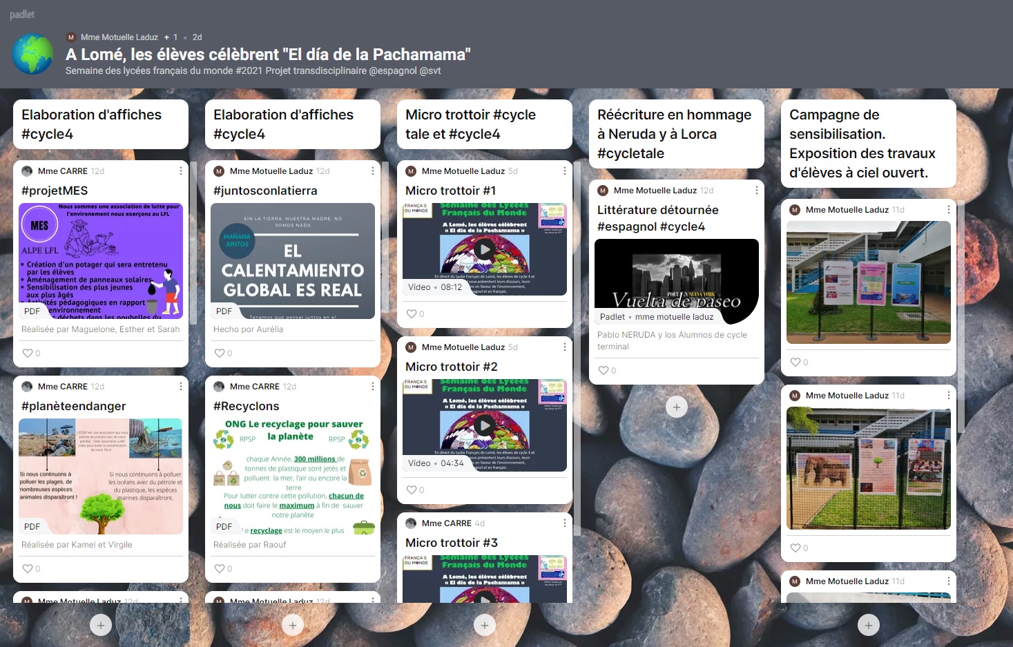This screenshot has width=1013, height=647.
Task: Open the Micro trottoir #3 video thumbnail
Action: (x=485, y=579)
